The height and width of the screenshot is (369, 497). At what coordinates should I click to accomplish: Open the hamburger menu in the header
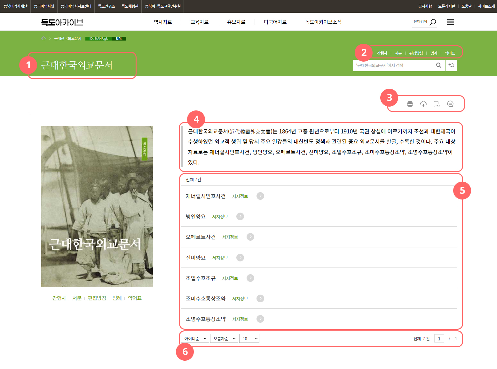point(450,22)
